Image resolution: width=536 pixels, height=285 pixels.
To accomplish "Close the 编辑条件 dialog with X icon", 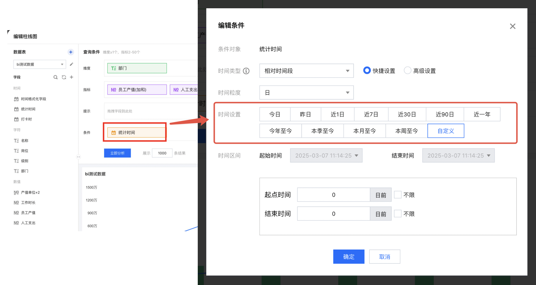I will click(512, 26).
